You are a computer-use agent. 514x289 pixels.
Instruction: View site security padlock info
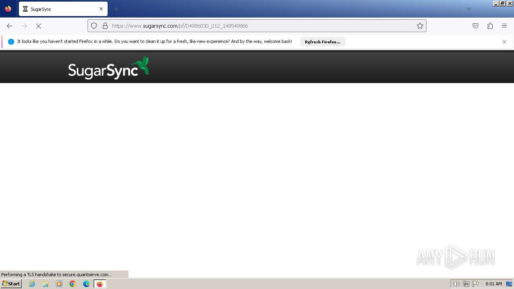coord(105,26)
